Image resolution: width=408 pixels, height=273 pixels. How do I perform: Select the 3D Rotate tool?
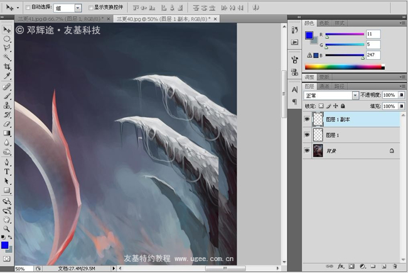7,201
